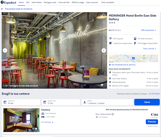Open room photos via 3+ gallery icon
Image resolution: width=161 pixels, height=137 pixels.
click(x=35, y=129)
